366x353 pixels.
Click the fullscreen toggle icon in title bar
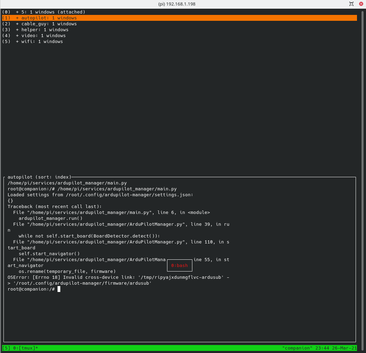pos(351,4)
